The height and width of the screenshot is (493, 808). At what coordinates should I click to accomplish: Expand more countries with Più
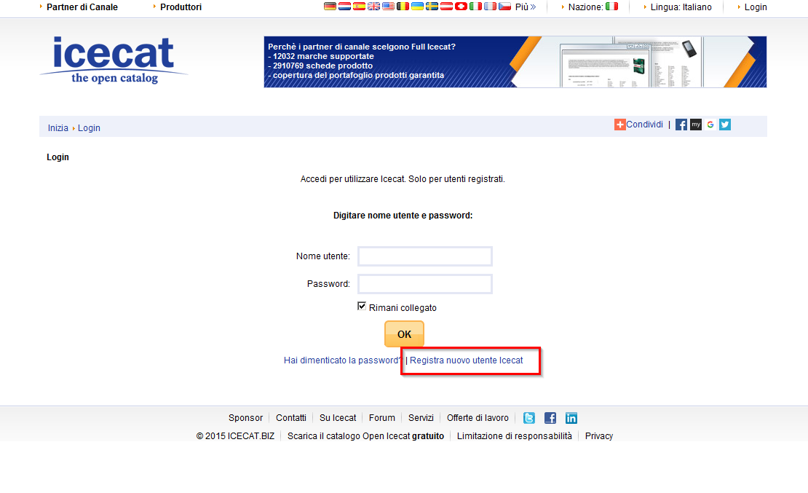coord(526,7)
